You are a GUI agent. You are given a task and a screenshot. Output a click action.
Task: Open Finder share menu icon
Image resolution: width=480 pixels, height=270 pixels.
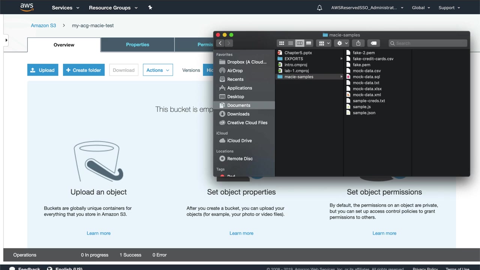pos(358,43)
